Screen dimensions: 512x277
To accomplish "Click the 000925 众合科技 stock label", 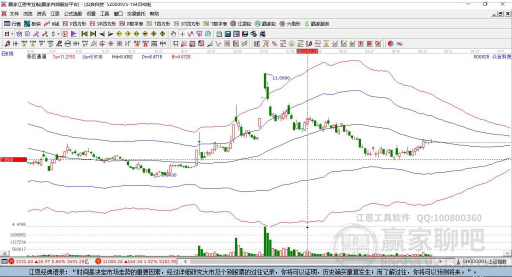I will pos(492,56).
